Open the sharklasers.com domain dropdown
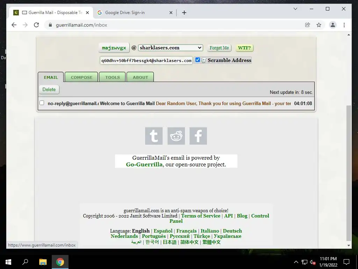The height and width of the screenshot is (269, 358). click(x=171, y=48)
